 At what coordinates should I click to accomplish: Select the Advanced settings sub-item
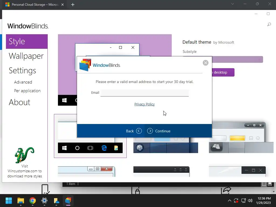(x=23, y=82)
